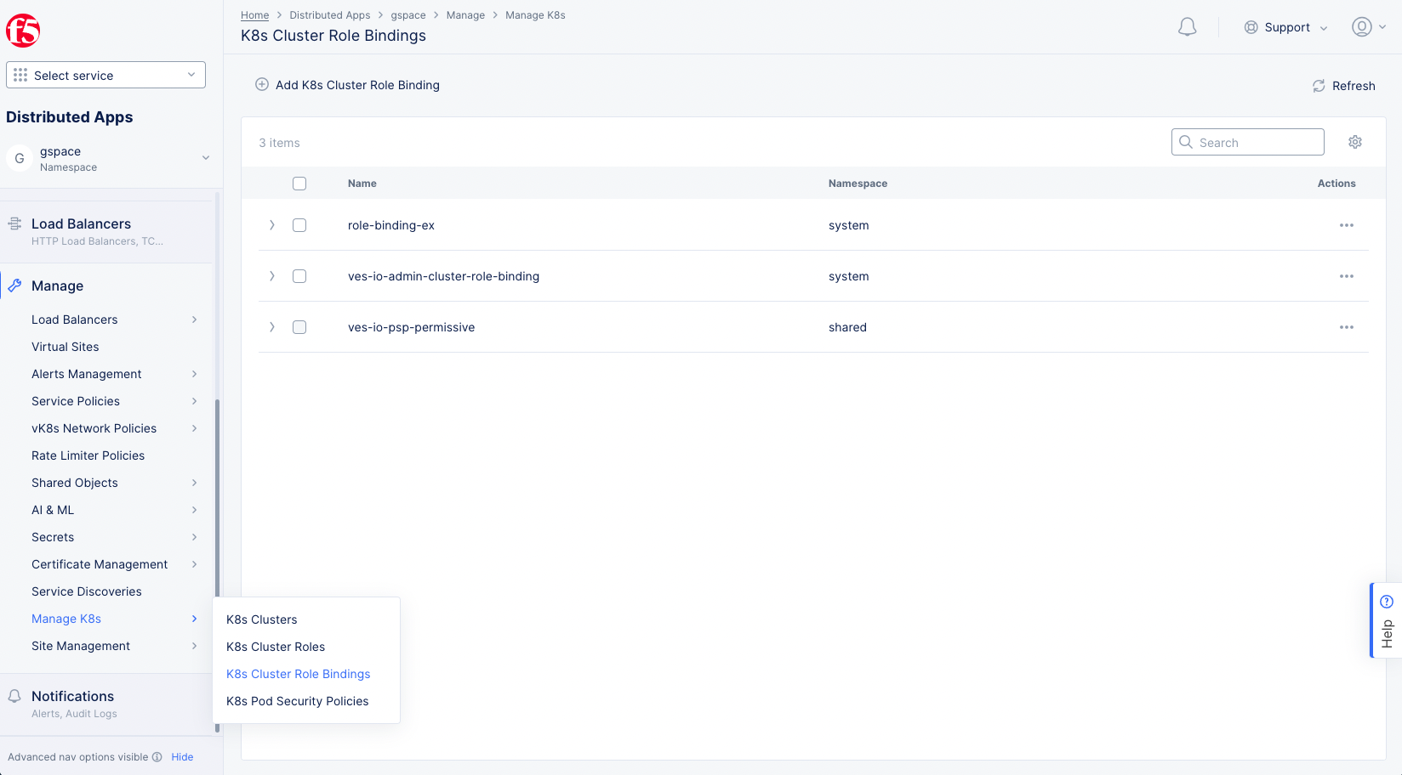Navigate to Home breadcrumb link
This screenshot has height=775, width=1402.
point(254,14)
